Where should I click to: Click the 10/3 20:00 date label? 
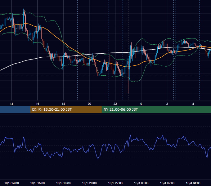(x=89, y=183)
